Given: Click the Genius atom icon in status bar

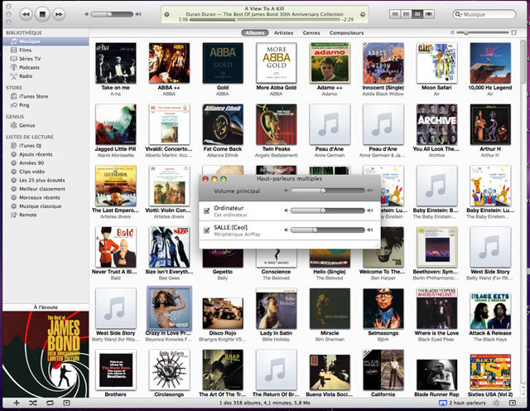Looking at the screenshot, I should pyautogui.click(x=496, y=403).
